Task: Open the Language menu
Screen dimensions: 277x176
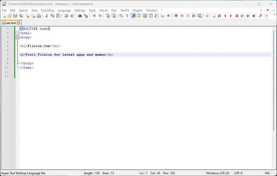Action: coord(64,10)
